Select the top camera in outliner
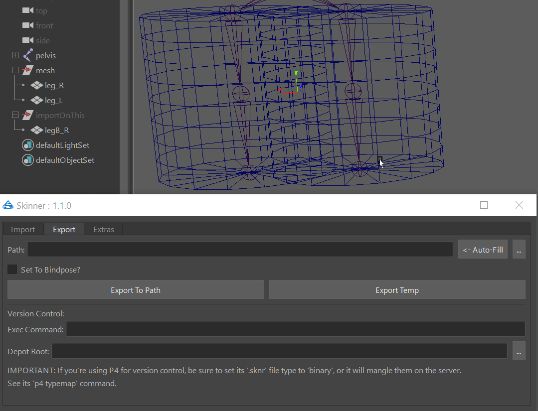538x411 pixels. coord(41,11)
